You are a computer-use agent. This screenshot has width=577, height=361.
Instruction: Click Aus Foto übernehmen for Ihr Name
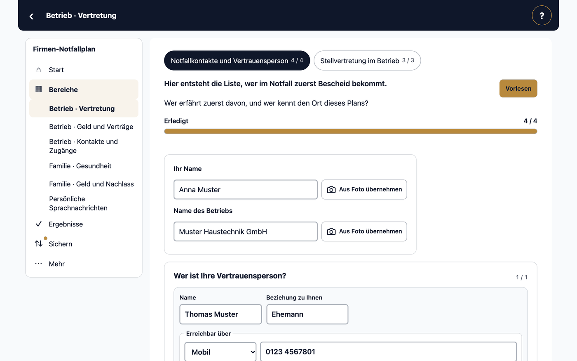364,189
